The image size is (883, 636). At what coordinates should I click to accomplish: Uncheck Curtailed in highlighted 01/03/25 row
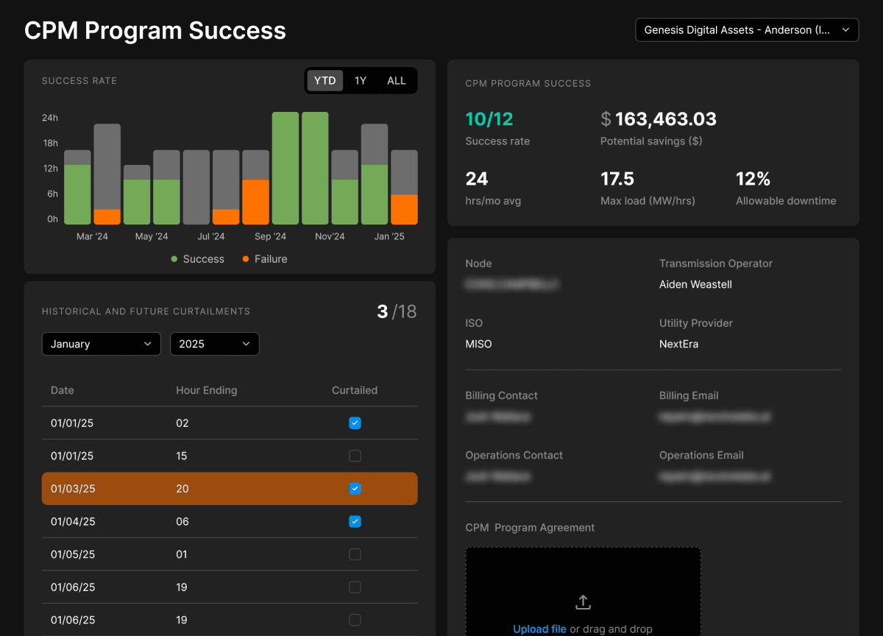click(355, 489)
